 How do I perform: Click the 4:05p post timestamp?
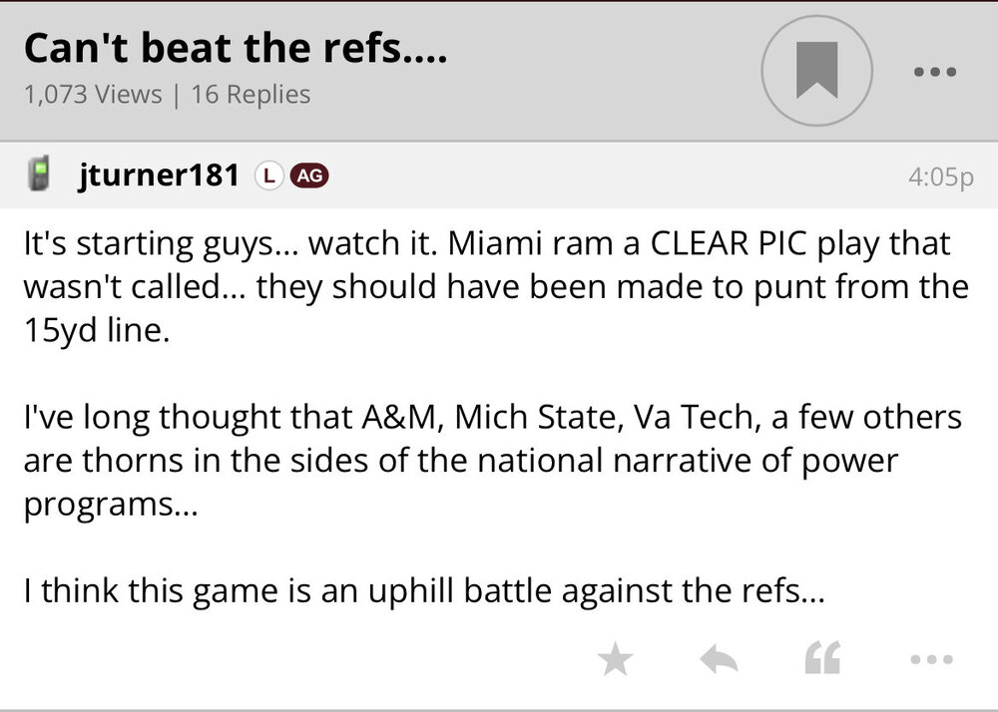pyautogui.click(x=940, y=177)
